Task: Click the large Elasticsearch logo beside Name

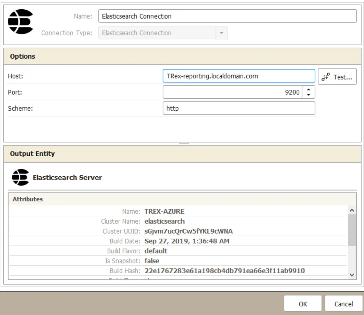Action: (x=20, y=22)
